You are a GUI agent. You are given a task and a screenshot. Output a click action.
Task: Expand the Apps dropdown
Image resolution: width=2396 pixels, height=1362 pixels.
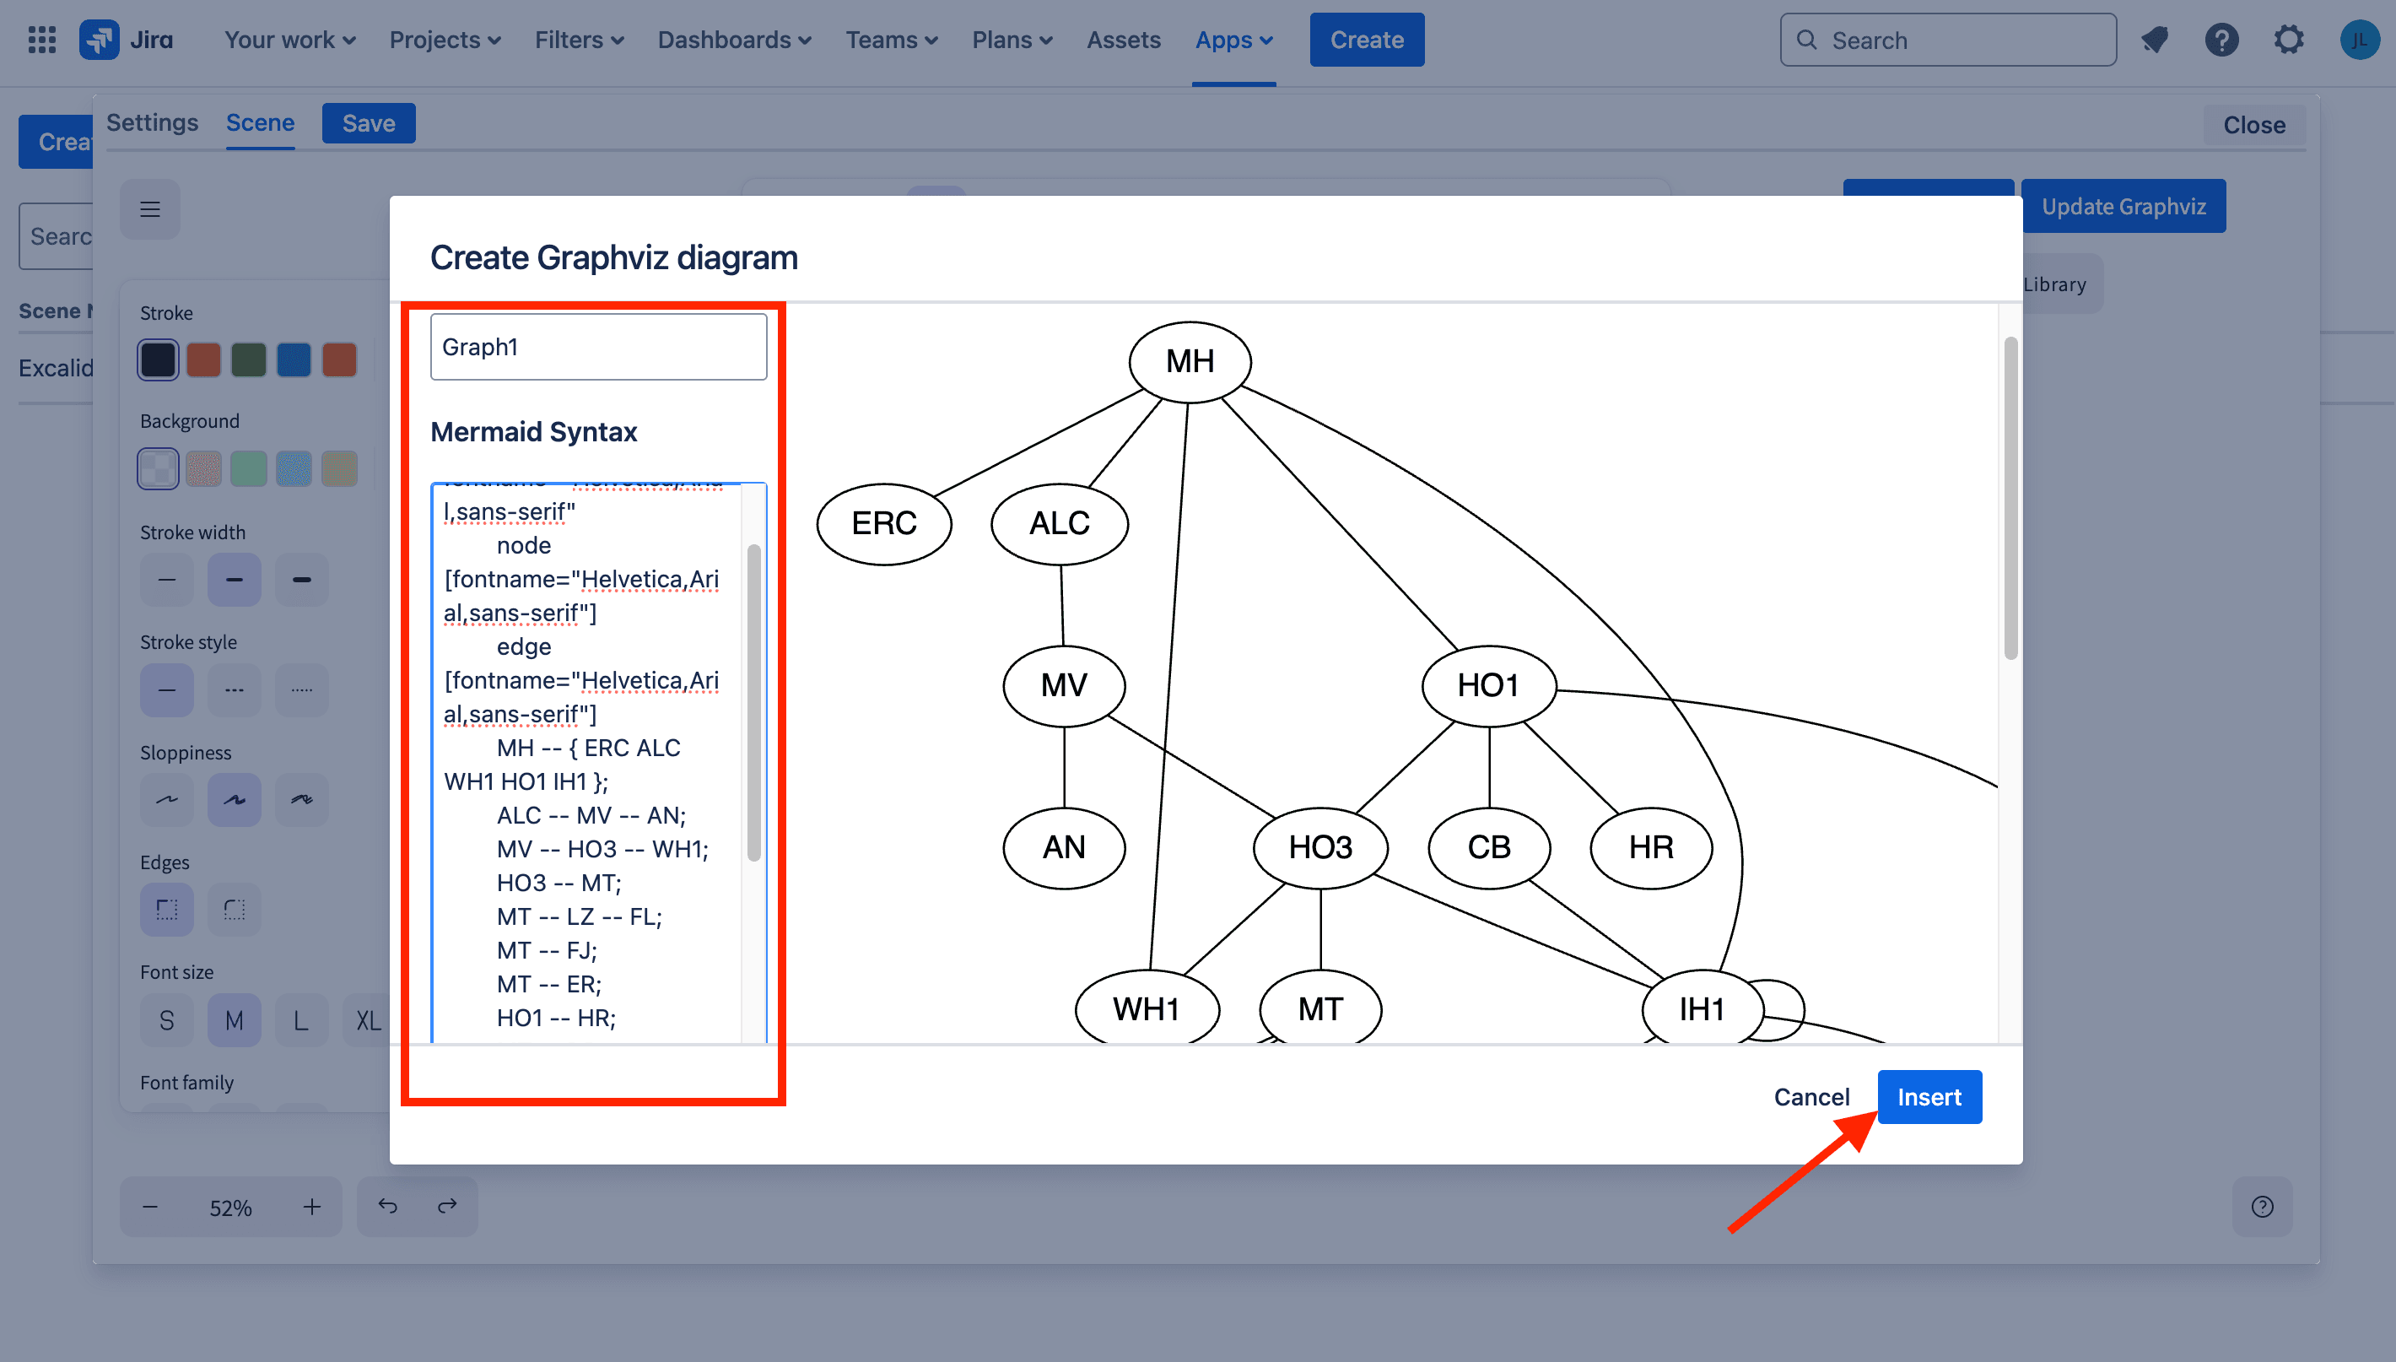[1233, 41]
